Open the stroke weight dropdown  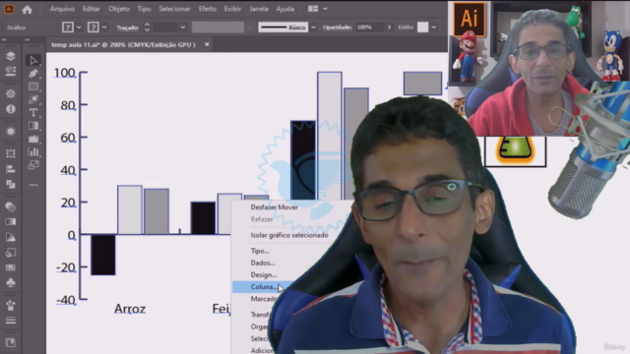[x=183, y=28]
